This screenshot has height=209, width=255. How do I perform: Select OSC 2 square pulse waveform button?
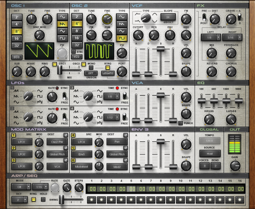[x=122, y=38]
